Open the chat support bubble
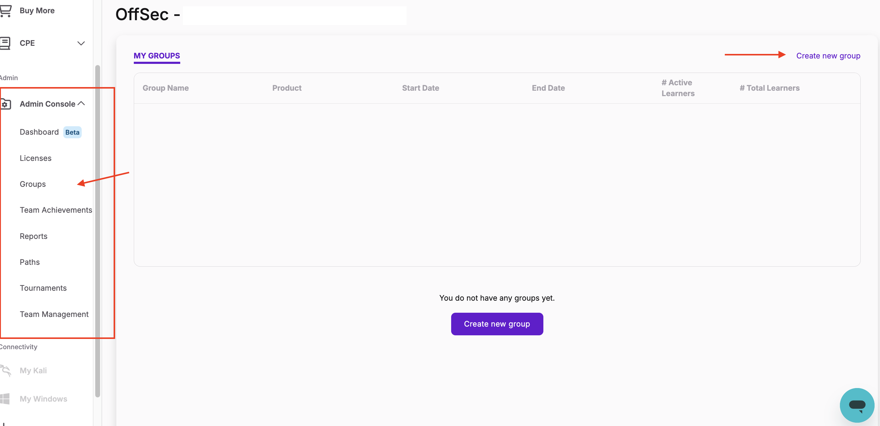This screenshot has height=426, width=880. tap(857, 405)
